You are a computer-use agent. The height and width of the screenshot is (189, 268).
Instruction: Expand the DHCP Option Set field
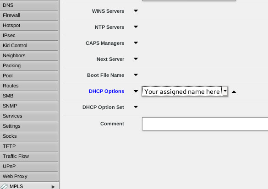136,107
